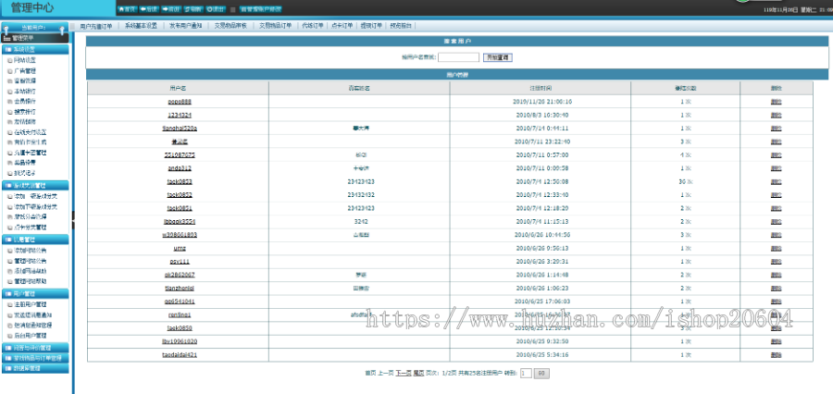Click the folder icon on 系统设置 header
833x394 pixels.
8,49
